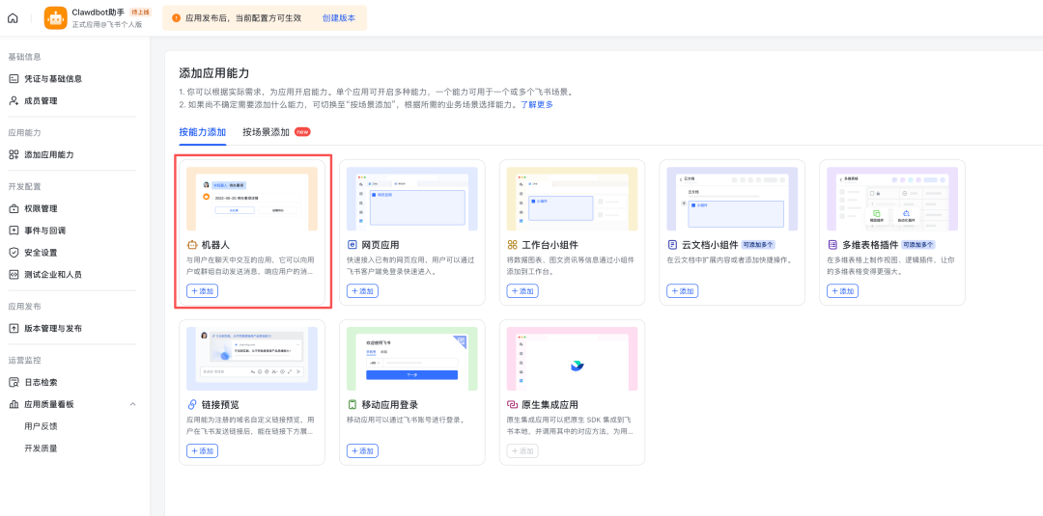Viewport: 1043px width, 516px height.
Task: Open 日志检索 in the sidebar
Action: (x=41, y=382)
